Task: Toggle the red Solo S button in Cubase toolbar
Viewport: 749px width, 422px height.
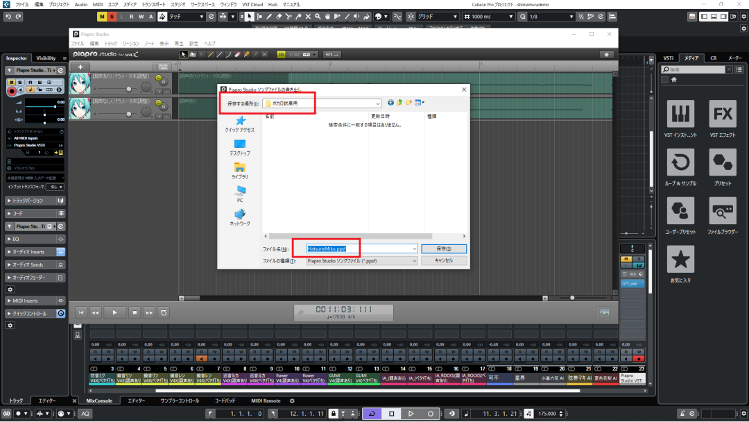Action: coord(112,17)
